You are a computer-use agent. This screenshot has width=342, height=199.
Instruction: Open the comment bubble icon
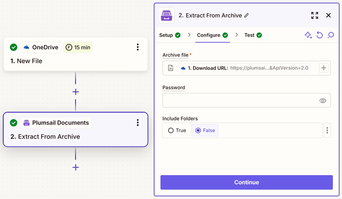(x=331, y=35)
